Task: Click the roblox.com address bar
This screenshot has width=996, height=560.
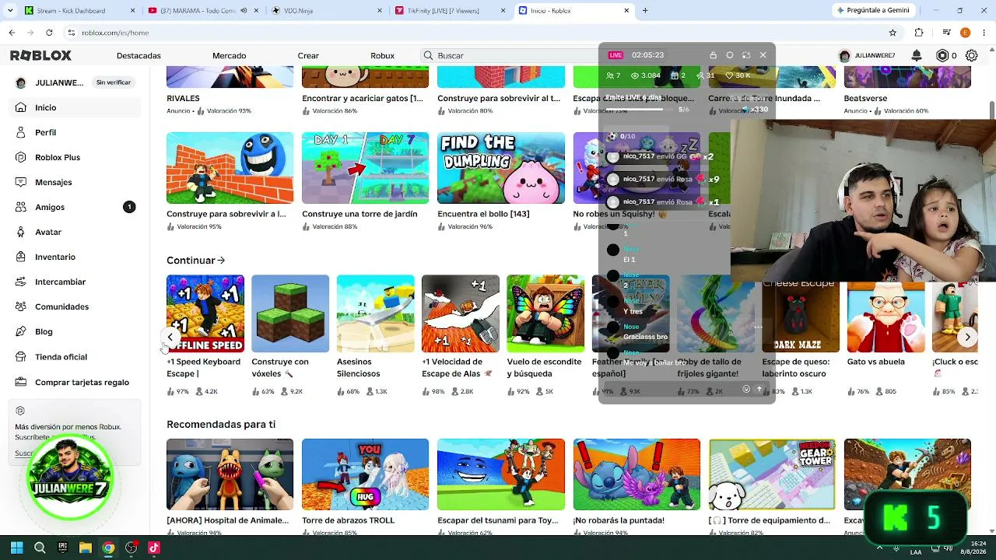Action: [x=475, y=33]
